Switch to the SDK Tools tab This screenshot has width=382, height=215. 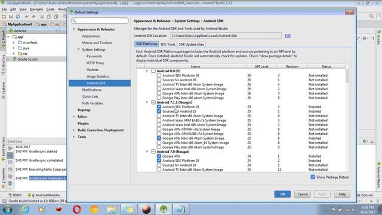pos(168,44)
